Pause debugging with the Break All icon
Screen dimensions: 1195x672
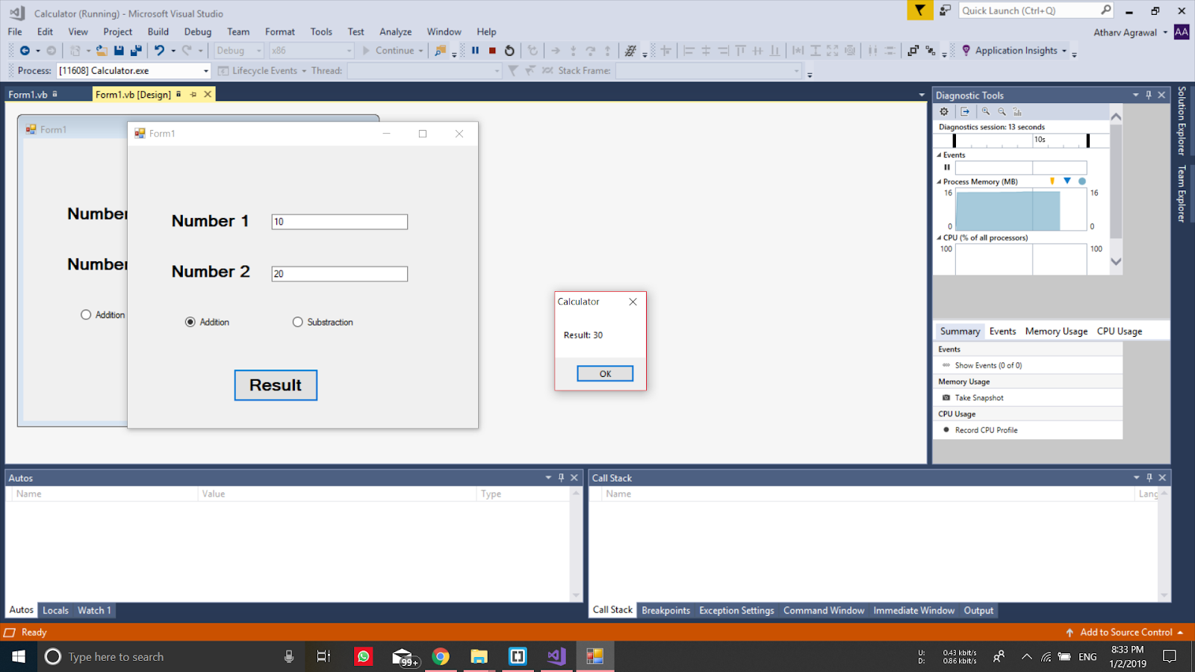(477, 50)
